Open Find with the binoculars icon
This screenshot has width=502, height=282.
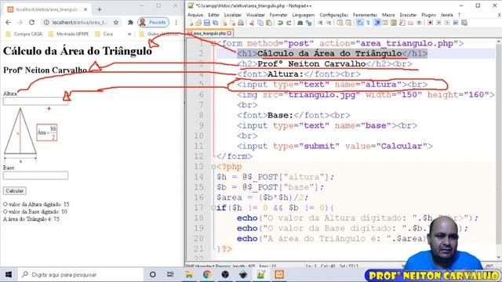click(300, 23)
